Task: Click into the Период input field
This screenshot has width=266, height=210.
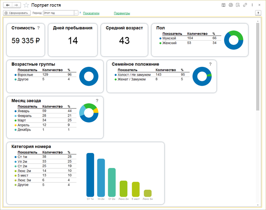Action: [58, 13]
